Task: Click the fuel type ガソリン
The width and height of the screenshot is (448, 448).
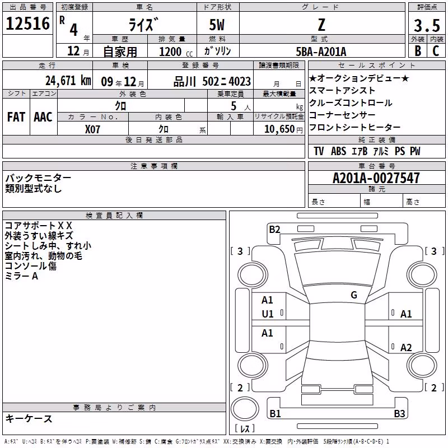Action: (x=217, y=51)
